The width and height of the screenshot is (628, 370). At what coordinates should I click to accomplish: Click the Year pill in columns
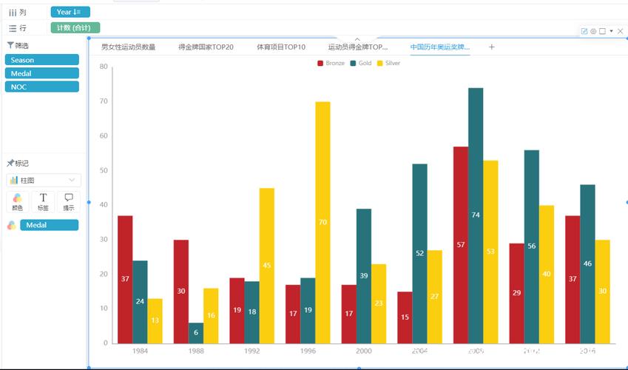point(70,12)
